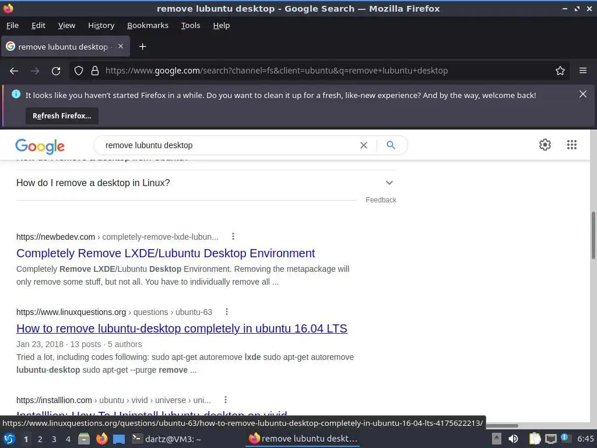The height and width of the screenshot is (448, 597).
Task: Click into the Google search field
Action: click(x=229, y=145)
